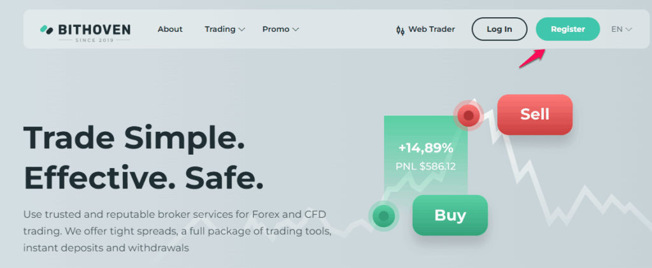
Task: Click the Trade Simple headline text
Action: 134,139
